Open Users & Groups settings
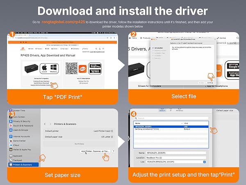This screenshot has height=185, width=246. point(19,130)
